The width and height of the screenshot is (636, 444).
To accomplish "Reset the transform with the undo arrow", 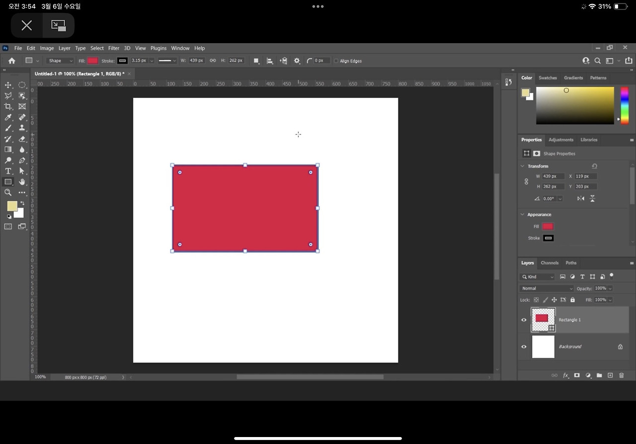I will (x=594, y=166).
